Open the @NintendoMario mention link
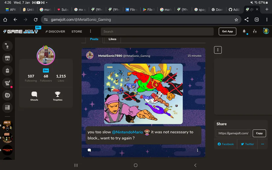Screen dimensions: 272x170 [128, 132]
